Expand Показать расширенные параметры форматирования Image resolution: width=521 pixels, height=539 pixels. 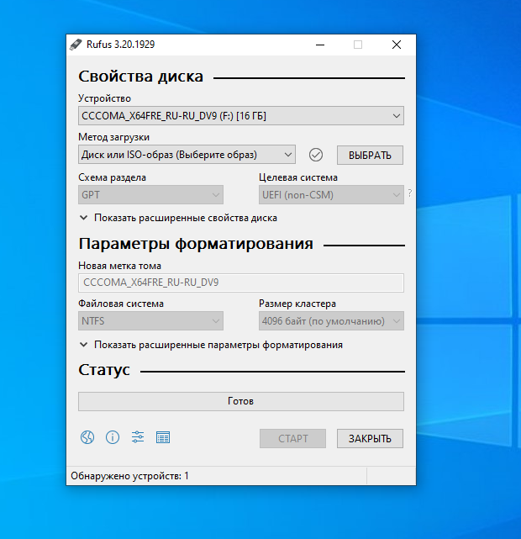pyautogui.click(x=211, y=345)
